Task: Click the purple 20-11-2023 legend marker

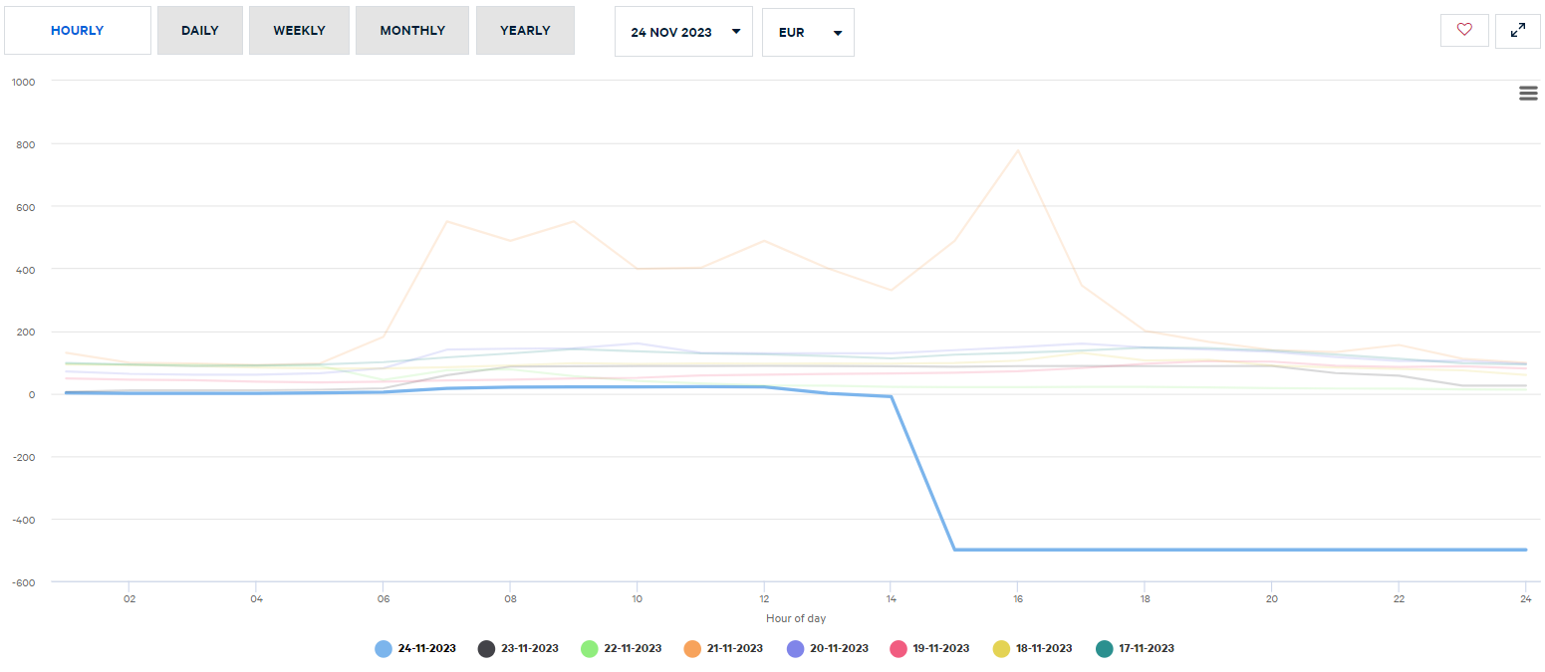Action: coord(796,648)
